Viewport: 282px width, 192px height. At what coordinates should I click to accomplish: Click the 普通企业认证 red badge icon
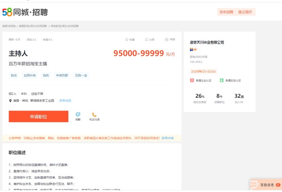[x=192, y=80]
